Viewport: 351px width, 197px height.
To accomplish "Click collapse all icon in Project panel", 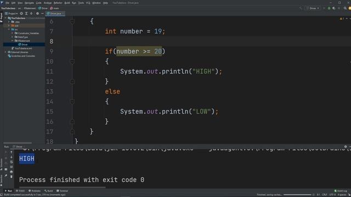I will [x=31, y=14].
